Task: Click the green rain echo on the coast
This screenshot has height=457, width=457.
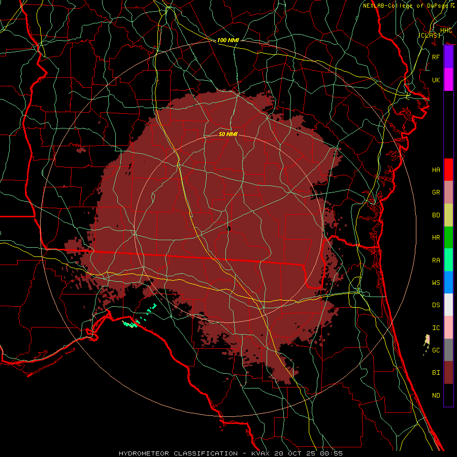Action: [x=130, y=324]
